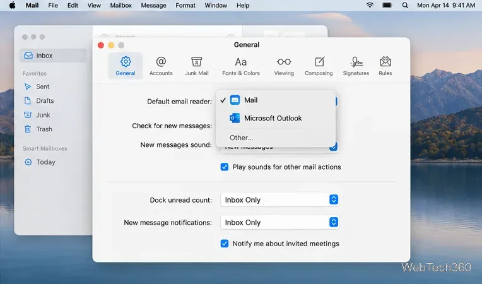
Task: Click the Wi-Fi status icon
Action: click(x=370, y=5)
